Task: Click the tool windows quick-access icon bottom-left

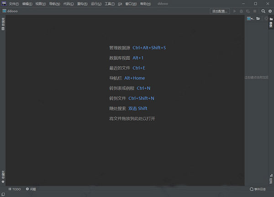Action: 3,194
